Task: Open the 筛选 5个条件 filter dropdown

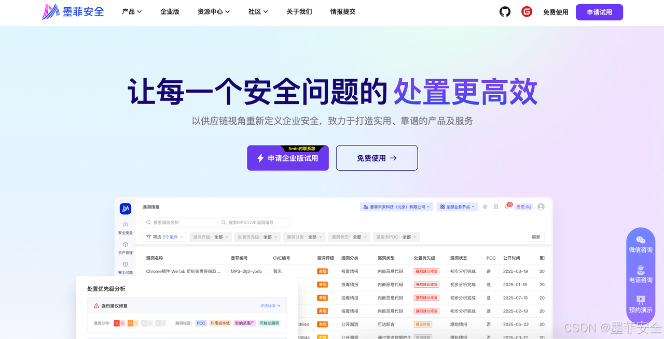Action: pyautogui.click(x=164, y=237)
